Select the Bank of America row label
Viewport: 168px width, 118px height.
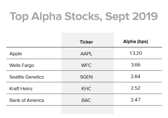pos(27,100)
